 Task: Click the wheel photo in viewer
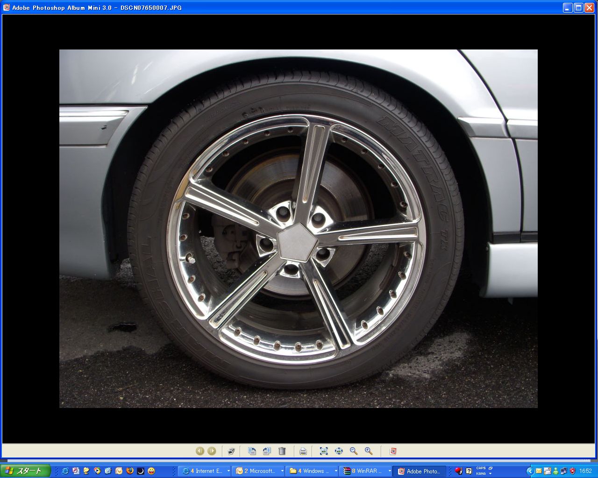point(298,229)
